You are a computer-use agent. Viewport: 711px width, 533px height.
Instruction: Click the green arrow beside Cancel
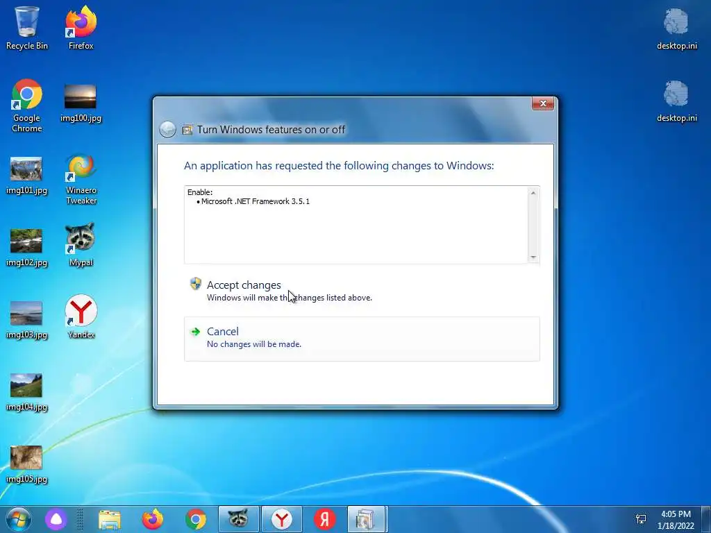point(195,331)
